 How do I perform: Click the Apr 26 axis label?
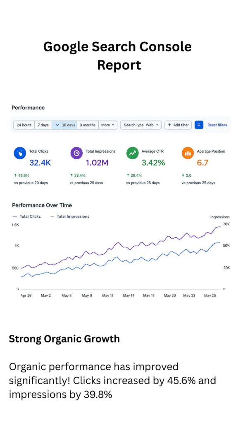tap(26, 296)
